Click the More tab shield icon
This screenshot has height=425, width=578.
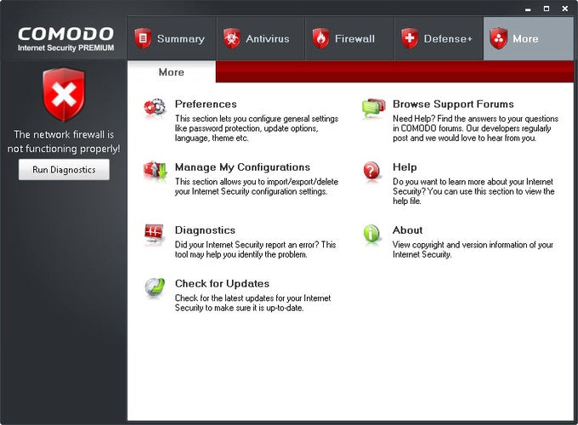[x=499, y=38]
